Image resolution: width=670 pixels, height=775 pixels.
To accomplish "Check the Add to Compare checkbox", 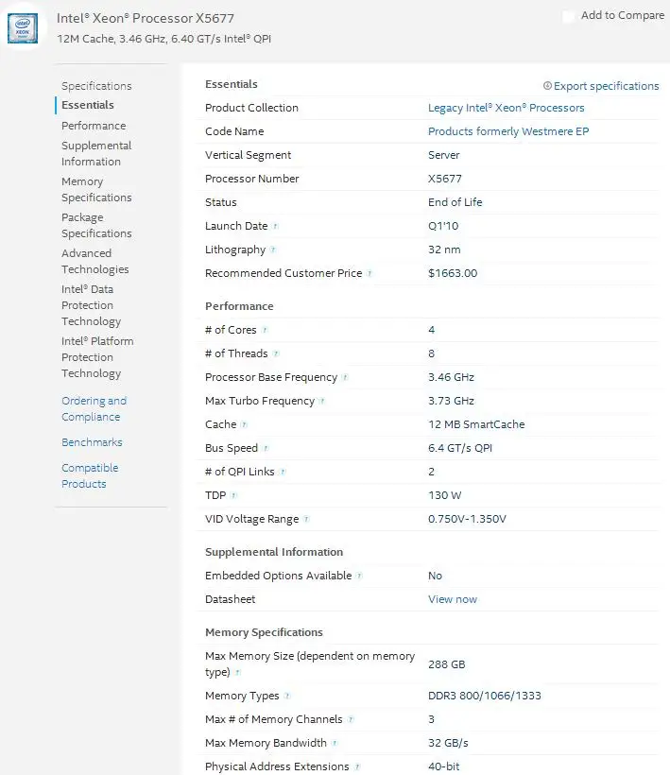I will pos(569,16).
